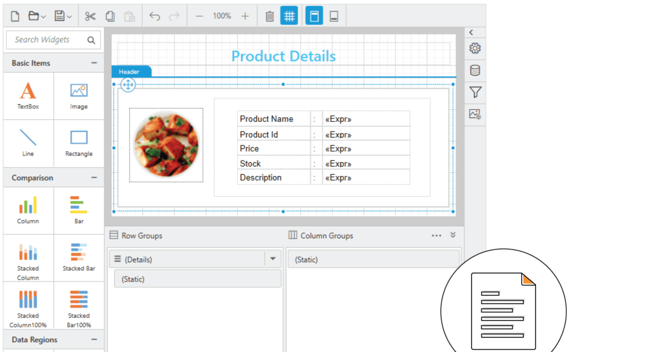Image resolution: width=672 pixels, height=352 pixels.
Task: Click the 100% zoom level value
Action: pyautogui.click(x=222, y=16)
